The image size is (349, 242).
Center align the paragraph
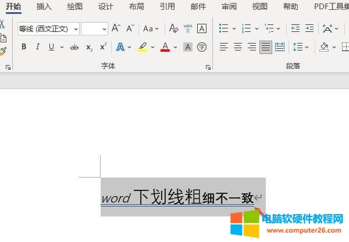tap(237, 47)
